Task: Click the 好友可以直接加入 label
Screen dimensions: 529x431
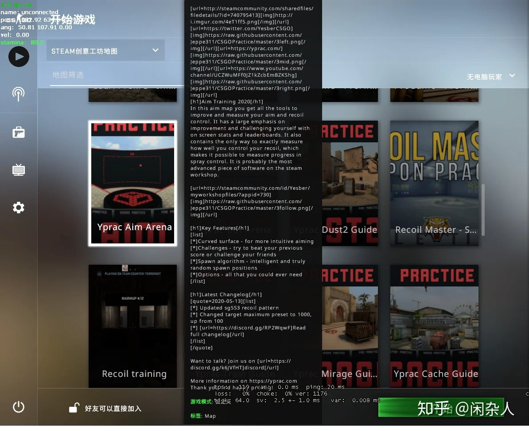Action: point(113,408)
